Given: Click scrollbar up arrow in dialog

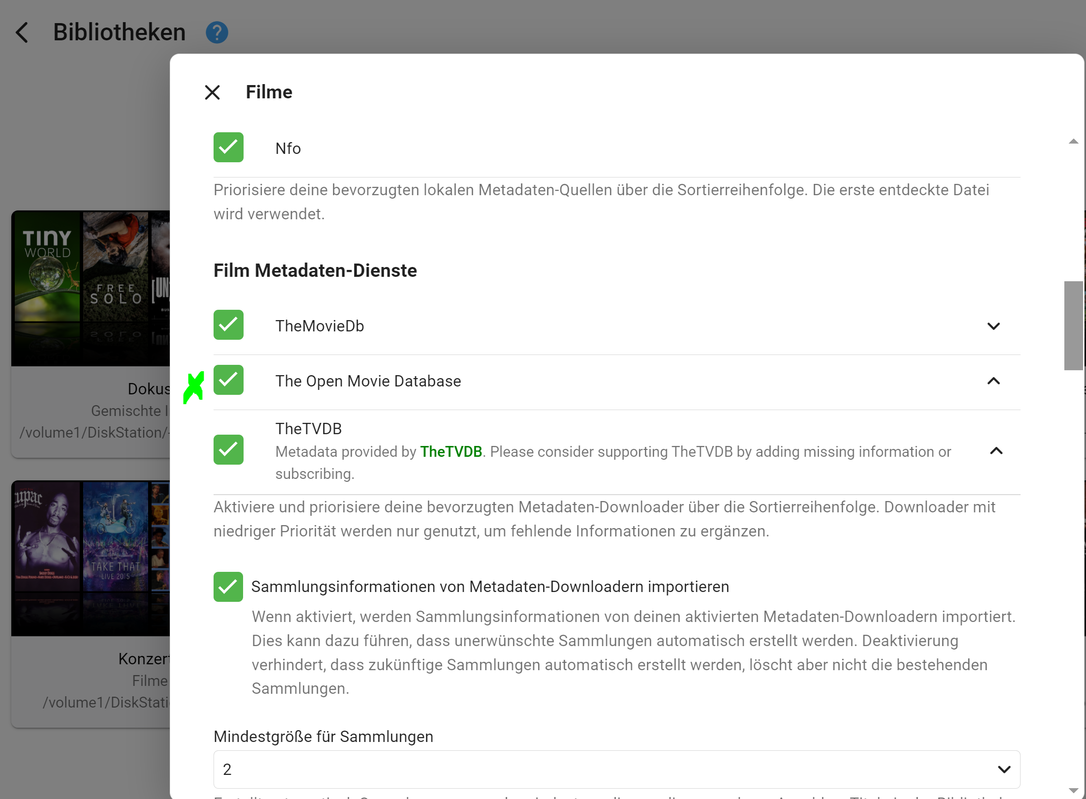Looking at the screenshot, I should pyautogui.click(x=1073, y=142).
